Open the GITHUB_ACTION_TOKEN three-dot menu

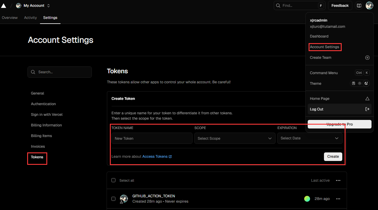click(338, 199)
